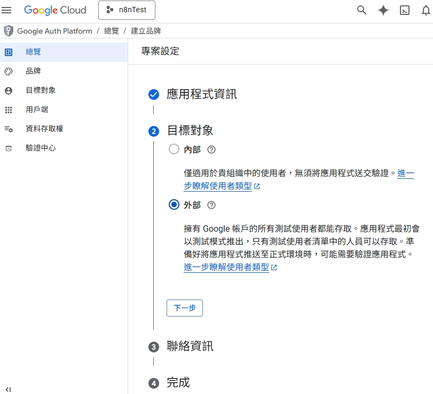Click the step 2 number badge
Image resolution: width=433 pixels, height=394 pixels.
pos(154,131)
